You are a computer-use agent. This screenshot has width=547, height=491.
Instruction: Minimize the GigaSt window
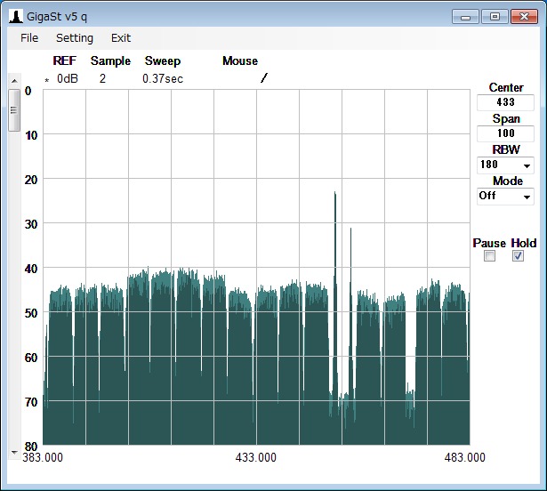tap(465, 16)
